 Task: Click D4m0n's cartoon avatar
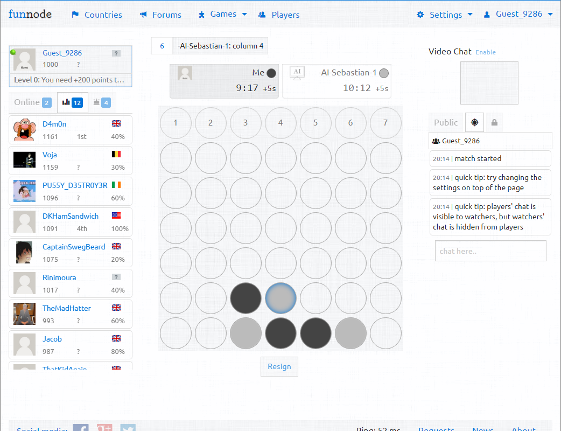pos(24,130)
